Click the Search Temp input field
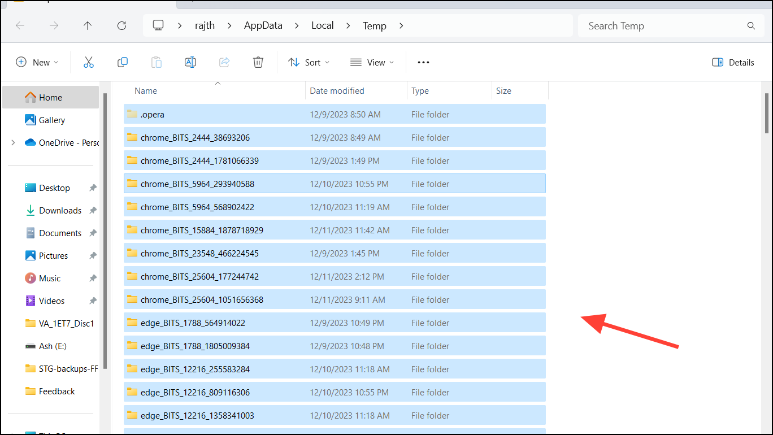The image size is (773, 435). (664, 26)
